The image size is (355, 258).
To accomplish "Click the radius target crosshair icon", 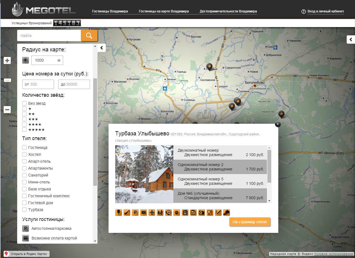I will 25,60.
